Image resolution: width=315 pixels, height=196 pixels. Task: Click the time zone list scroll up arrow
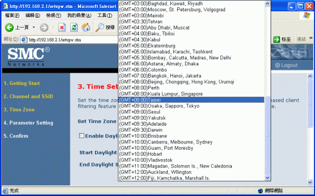pyautogui.click(x=267, y=3)
